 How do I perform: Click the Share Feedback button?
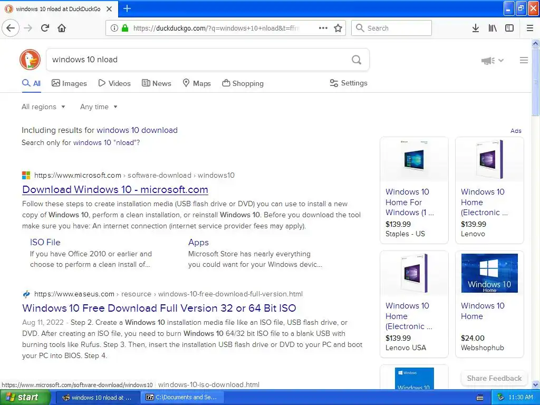(494, 378)
